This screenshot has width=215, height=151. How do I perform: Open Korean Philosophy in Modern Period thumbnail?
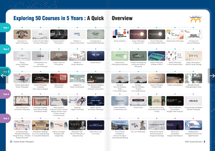157,56
